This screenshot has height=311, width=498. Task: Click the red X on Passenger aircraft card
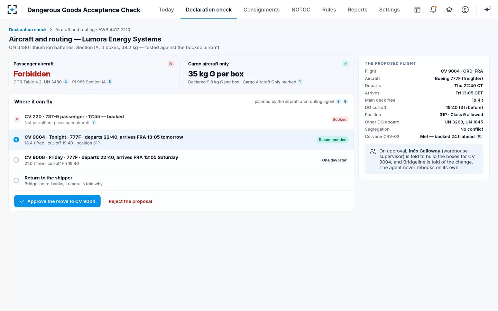click(x=171, y=64)
